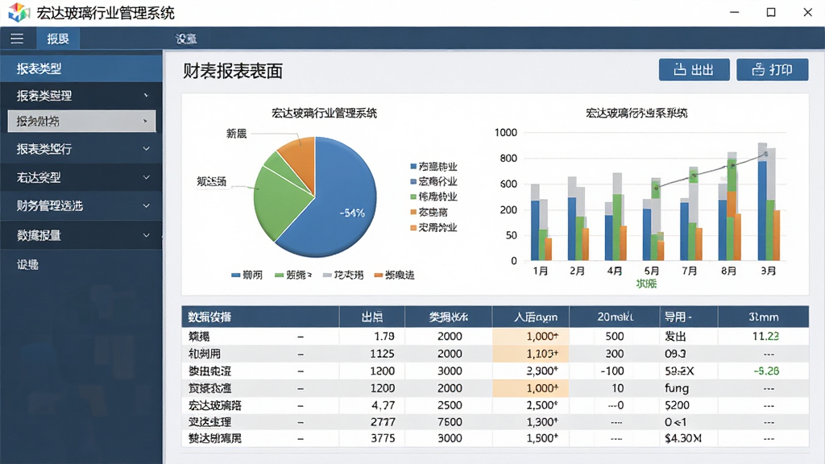Click table cell showing 1,500+

(542, 438)
